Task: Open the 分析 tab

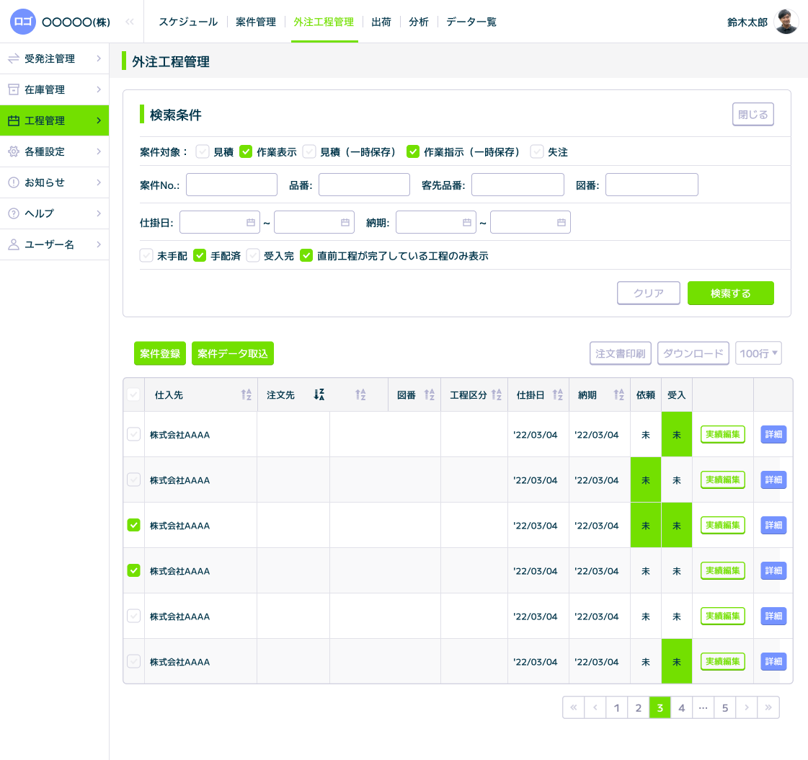Action: tap(419, 22)
